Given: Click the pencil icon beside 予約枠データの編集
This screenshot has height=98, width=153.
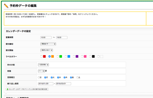Looking at the screenshot, I should pyautogui.click(x=6, y=6).
